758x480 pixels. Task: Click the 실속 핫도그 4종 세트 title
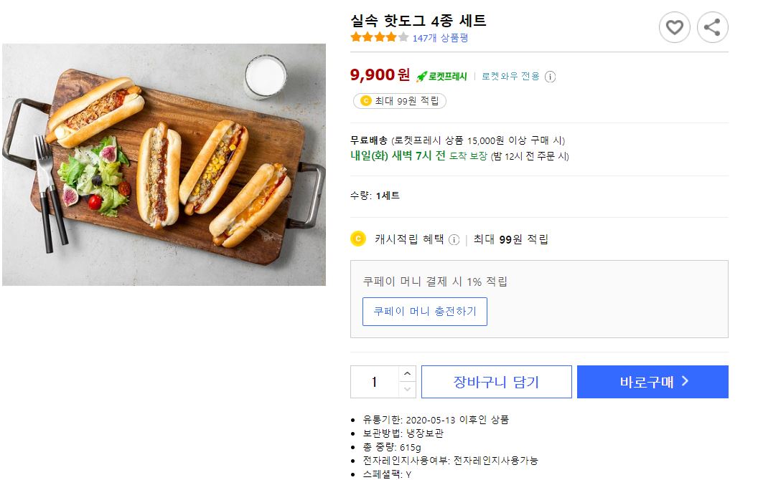point(418,20)
